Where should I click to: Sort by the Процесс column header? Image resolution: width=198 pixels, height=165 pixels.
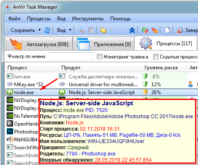coord(31,68)
